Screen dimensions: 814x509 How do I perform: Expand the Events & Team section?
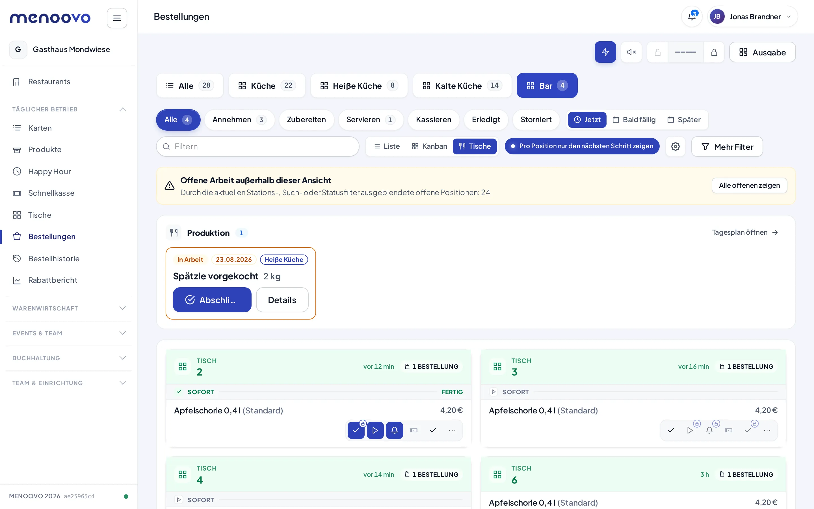pos(68,333)
